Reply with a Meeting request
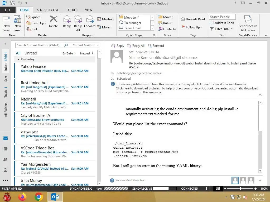Screen dimensions: 270x202 click(x=105, y=19)
